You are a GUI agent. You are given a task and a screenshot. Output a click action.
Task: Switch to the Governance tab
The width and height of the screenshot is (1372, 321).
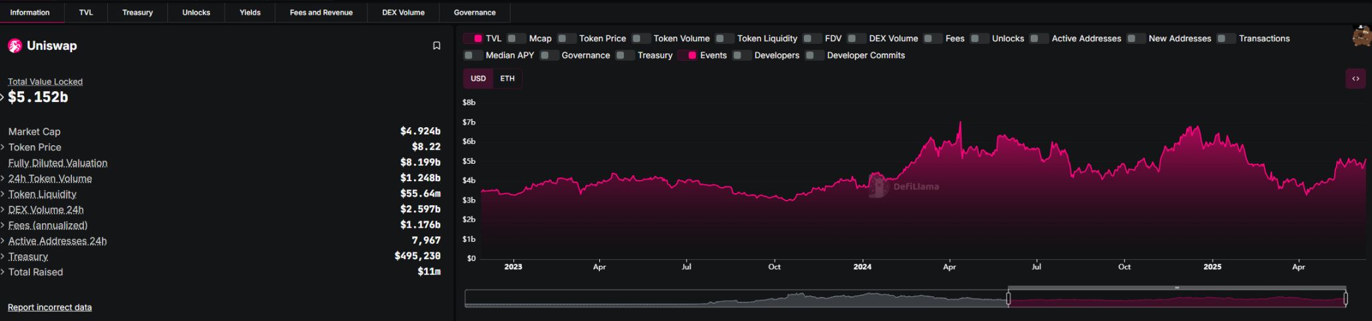point(474,13)
